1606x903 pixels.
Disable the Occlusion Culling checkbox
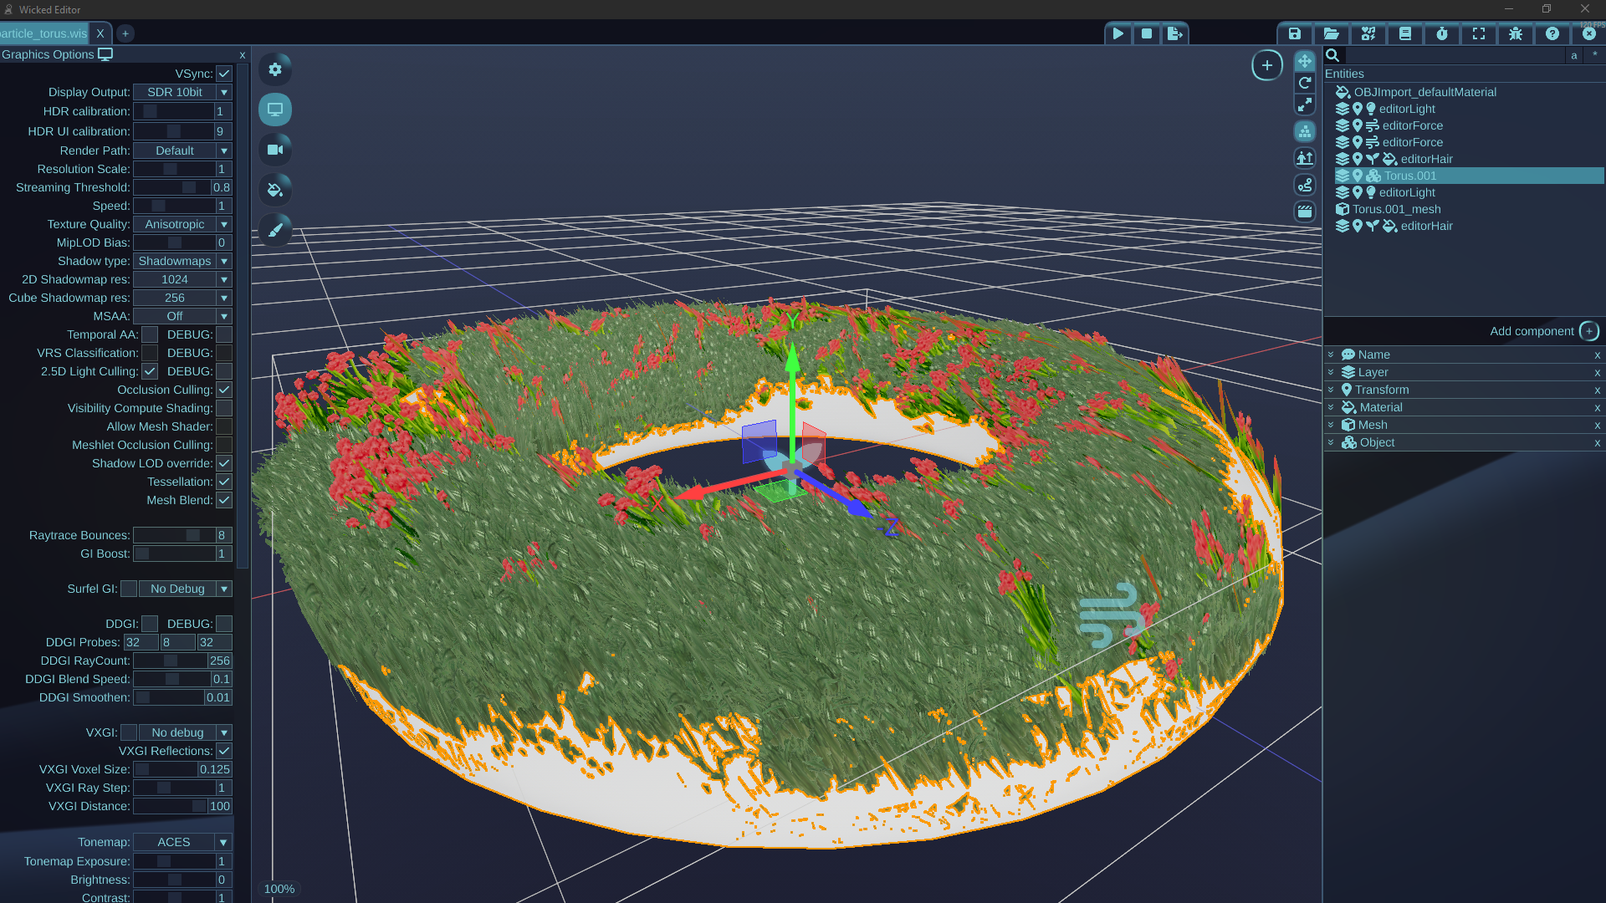(x=224, y=390)
